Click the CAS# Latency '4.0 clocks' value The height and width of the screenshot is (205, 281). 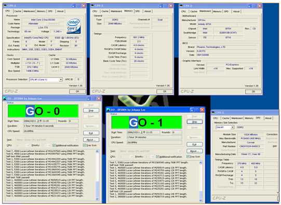(139, 45)
